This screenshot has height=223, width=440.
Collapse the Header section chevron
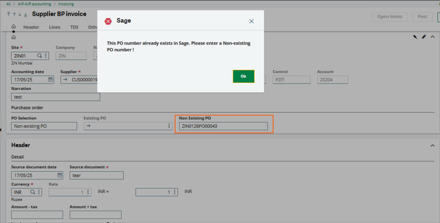pyautogui.click(x=432, y=145)
